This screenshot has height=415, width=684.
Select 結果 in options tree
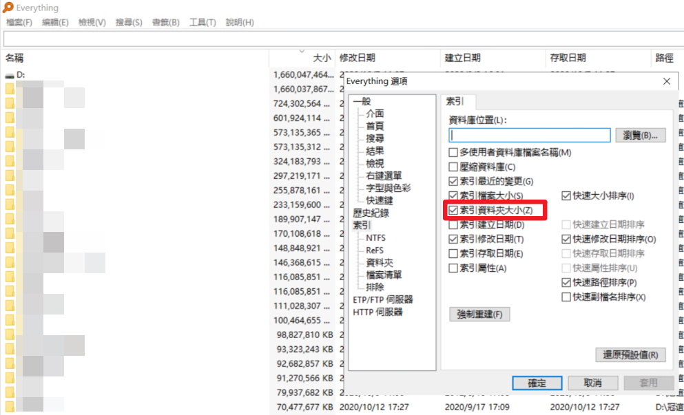(375, 151)
